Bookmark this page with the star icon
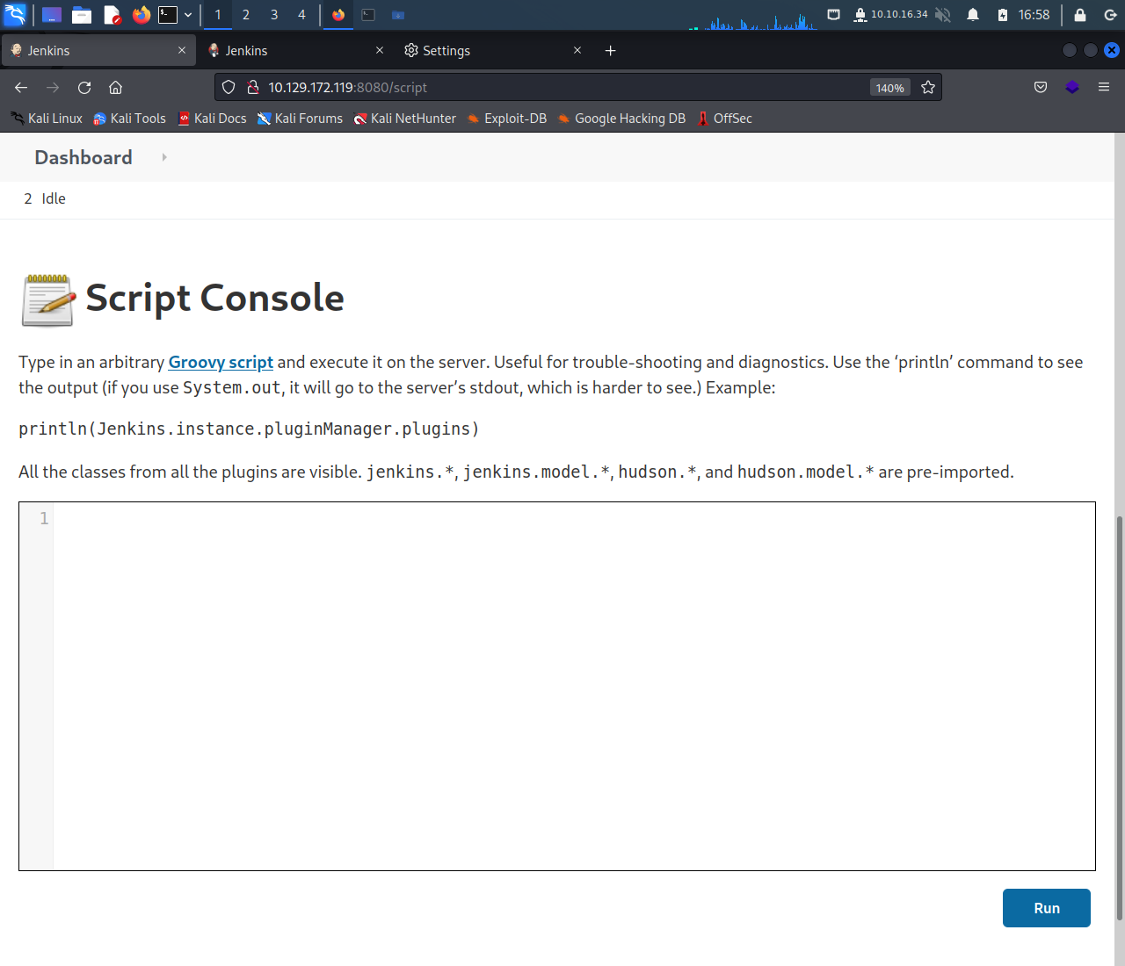This screenshot has width=1125, height=966. coord(928,87)
